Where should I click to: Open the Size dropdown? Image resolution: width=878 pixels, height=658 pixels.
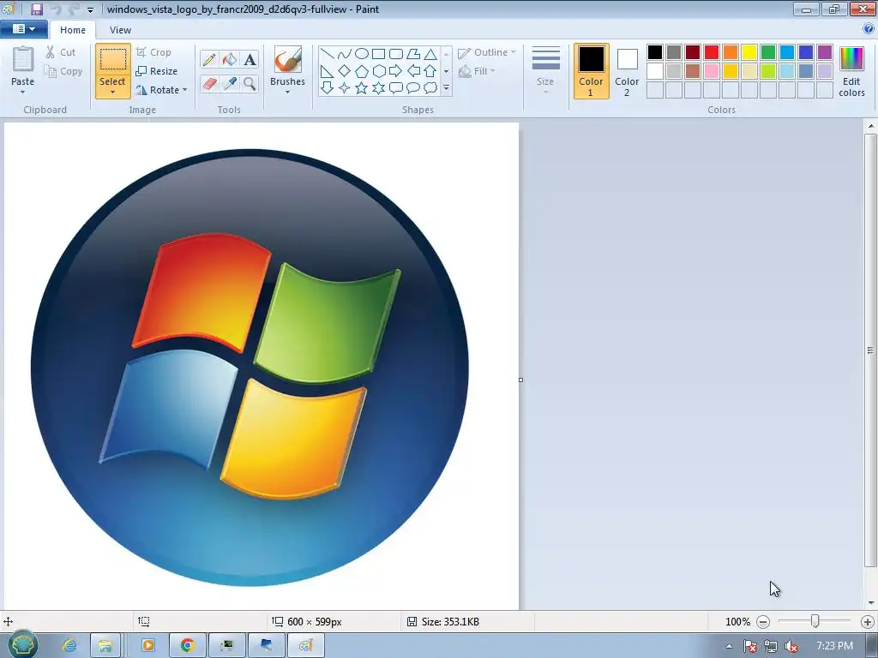pos(545,71)
